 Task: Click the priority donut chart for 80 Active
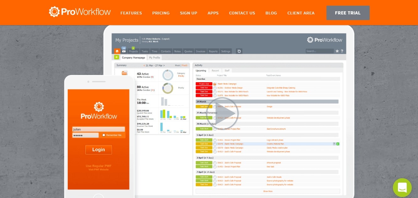pyautogui.click(x=168, y=88)
